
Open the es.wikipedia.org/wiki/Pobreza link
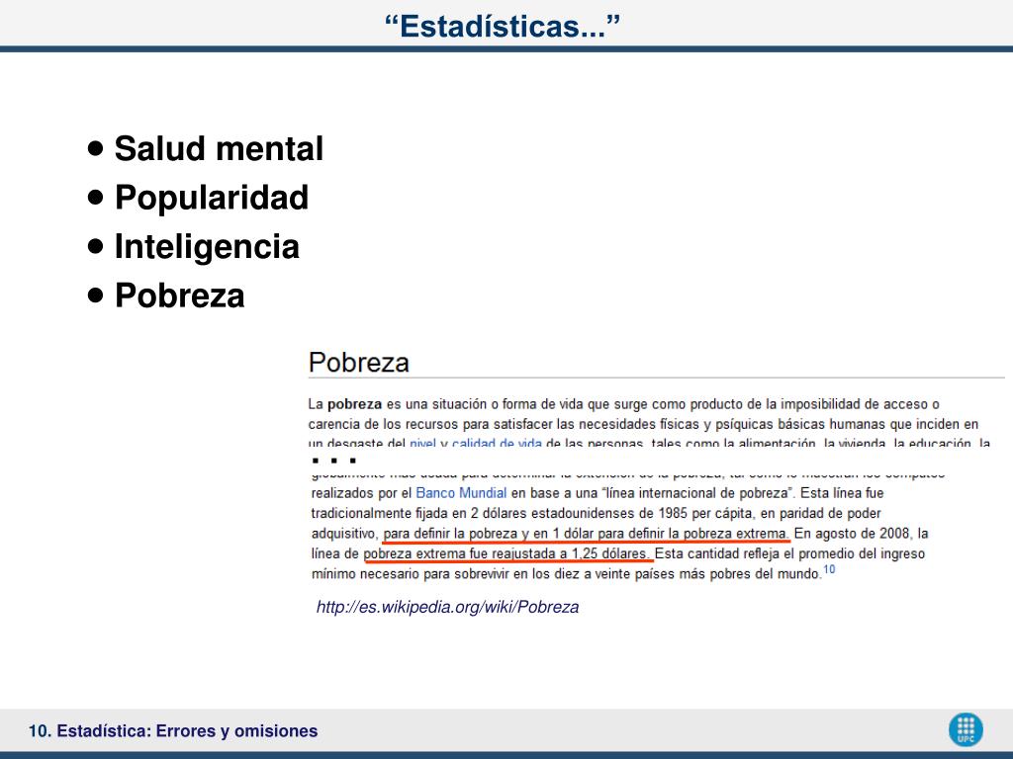click(x=447, y=607)
